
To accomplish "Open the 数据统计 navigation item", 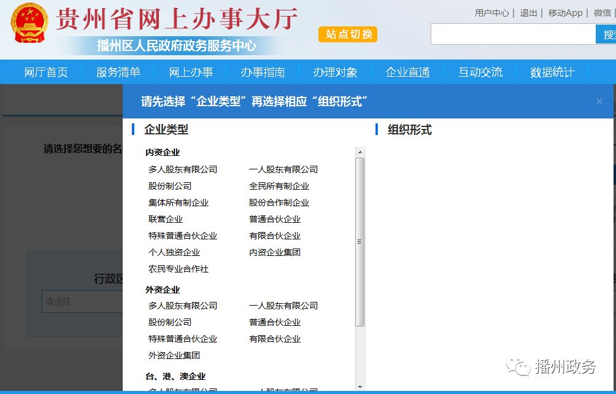I will pyautogui.click(x=552, y=72).
